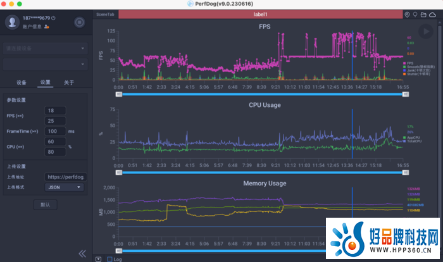Open the folder icon in the top bar
This screenshot has height=262, width=443.
click(x=423, y=15)
